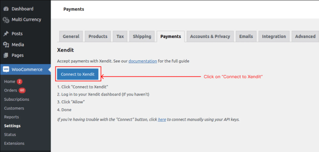This screenshot has width=319, height=152.
Task: Click the Orders badge showing 60
Action: click(22, 90)
